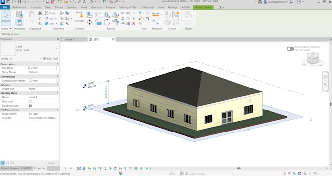Click the red X Delete tool
332x176 pixels.
click(x=134, y=24)
